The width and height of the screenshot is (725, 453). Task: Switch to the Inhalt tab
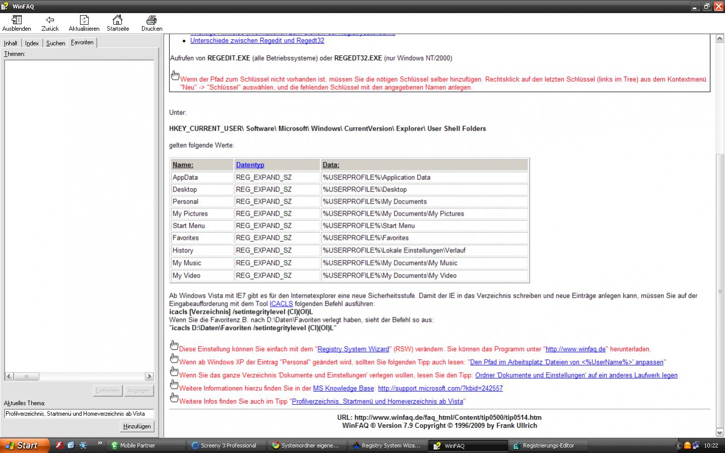click(x=11, y=43)
